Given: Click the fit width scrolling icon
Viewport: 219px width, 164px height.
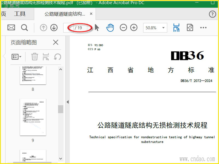Looking at the screenshot, I should pos(176,28).
